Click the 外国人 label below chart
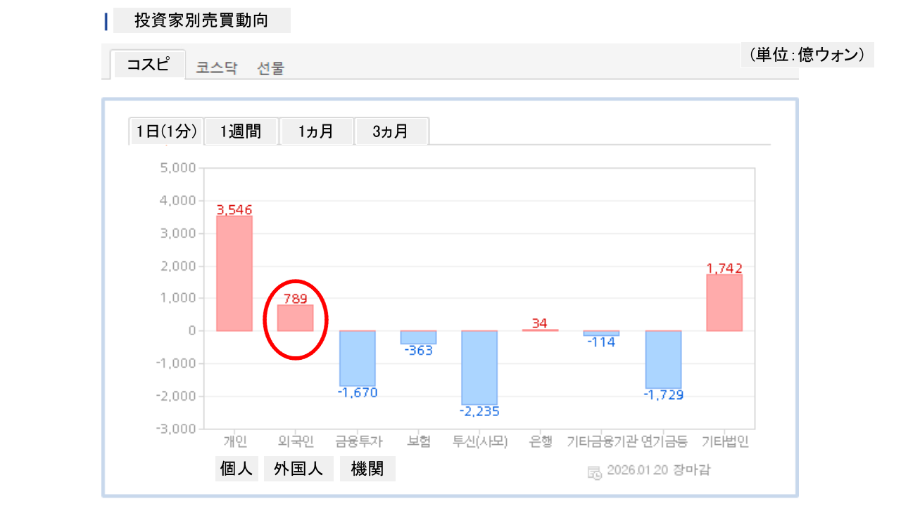Screen dimensions: 901x506 [x=298, y=469]
